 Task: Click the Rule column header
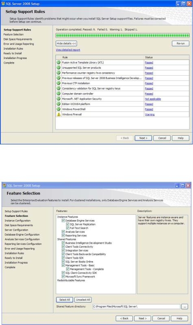click(102, 57)
